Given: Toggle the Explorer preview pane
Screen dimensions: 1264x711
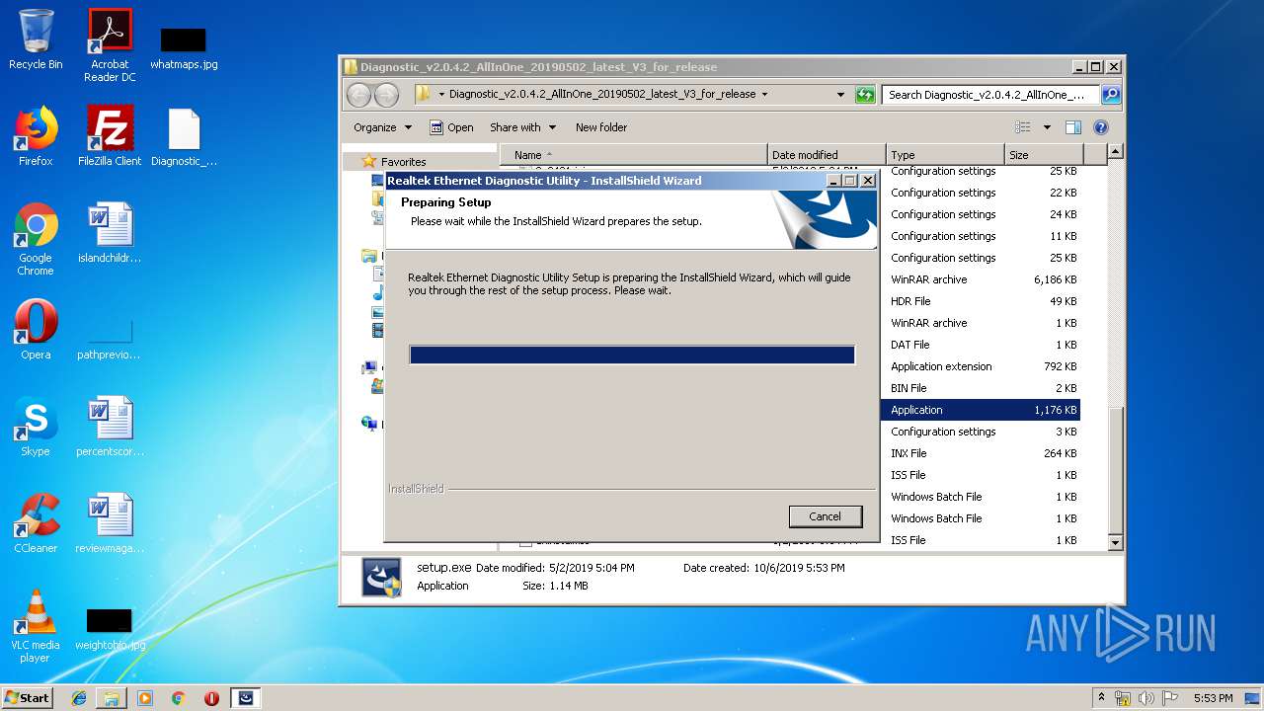Looking at the screenshot, I should point(1073,127).
